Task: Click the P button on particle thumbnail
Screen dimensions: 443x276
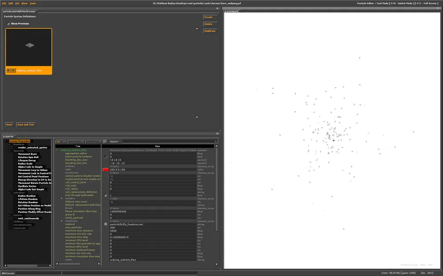Action: click(8, 70)
